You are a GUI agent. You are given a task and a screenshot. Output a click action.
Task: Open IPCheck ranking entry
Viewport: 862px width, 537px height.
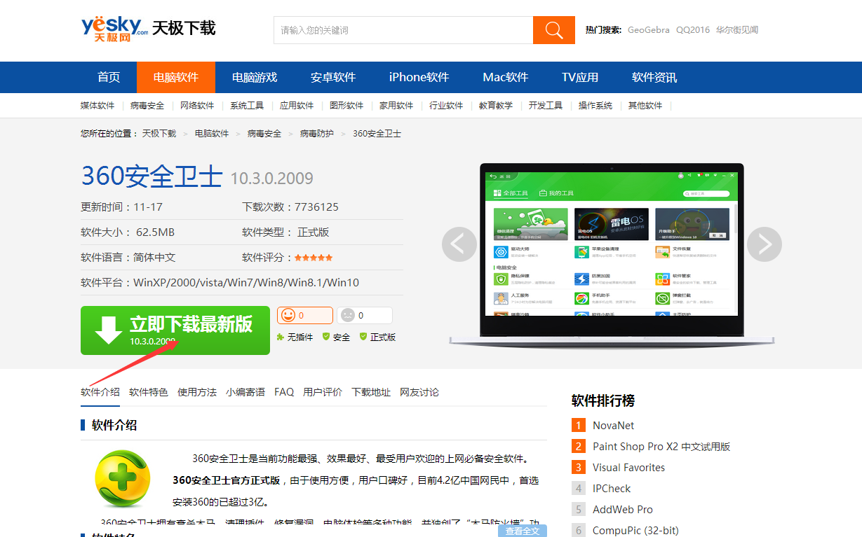[x=612, y=489]
